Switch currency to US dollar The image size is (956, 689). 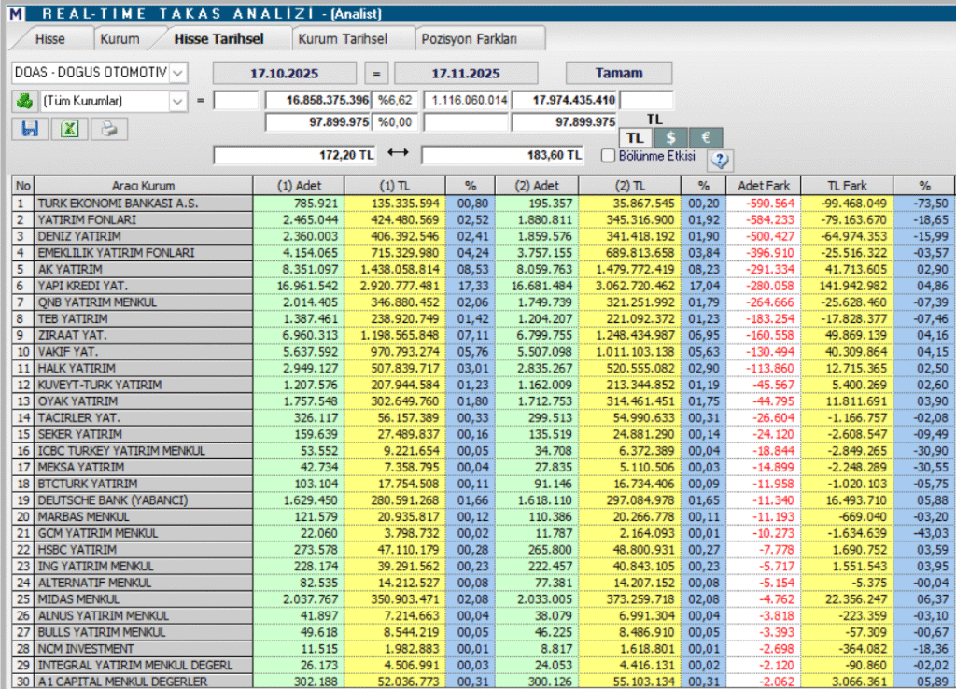pyautogui.click(x=670, y=138)
